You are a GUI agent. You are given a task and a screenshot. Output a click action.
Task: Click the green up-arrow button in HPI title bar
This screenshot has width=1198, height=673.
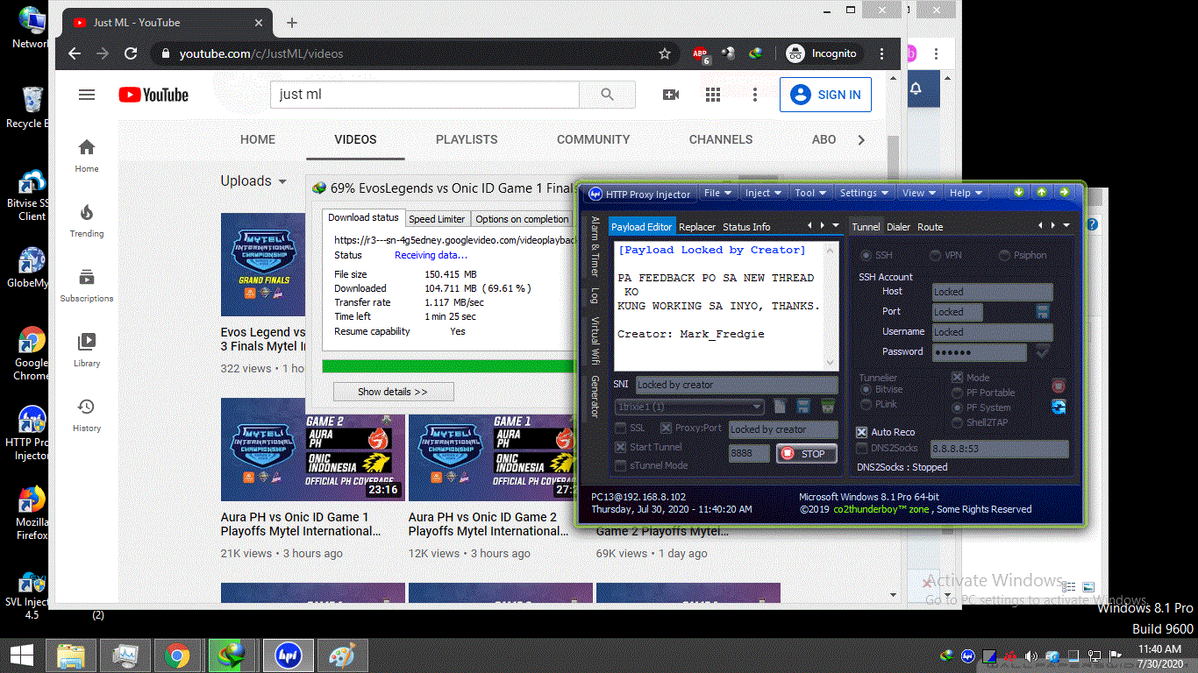1041,192
